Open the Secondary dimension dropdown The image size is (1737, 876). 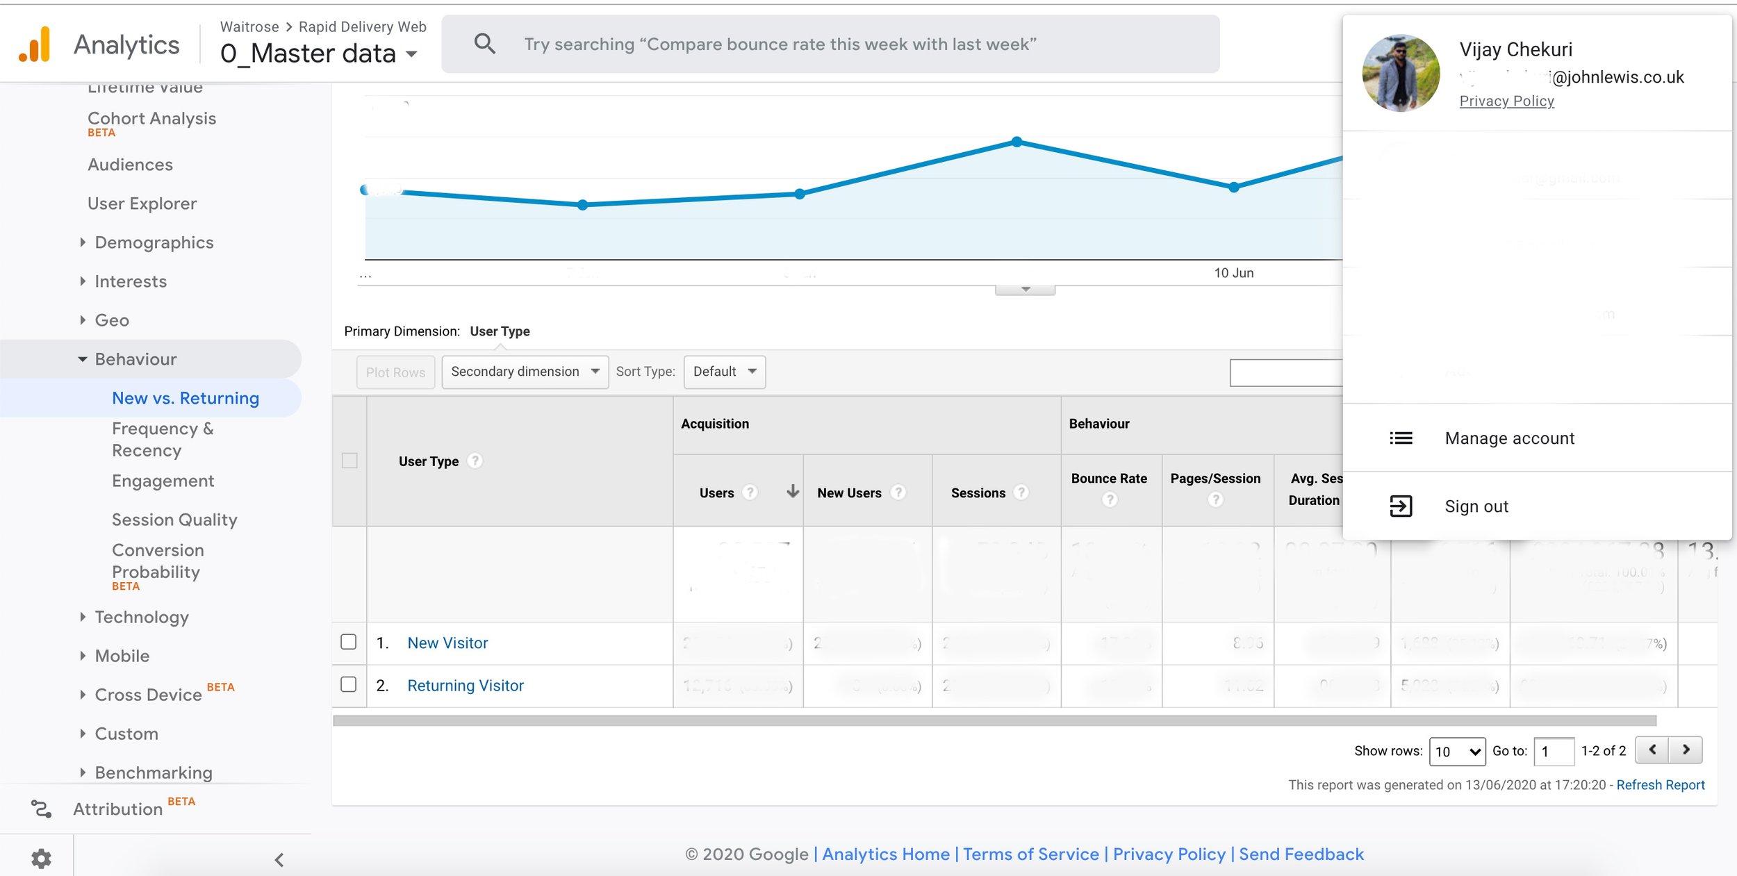coord(525,372)
